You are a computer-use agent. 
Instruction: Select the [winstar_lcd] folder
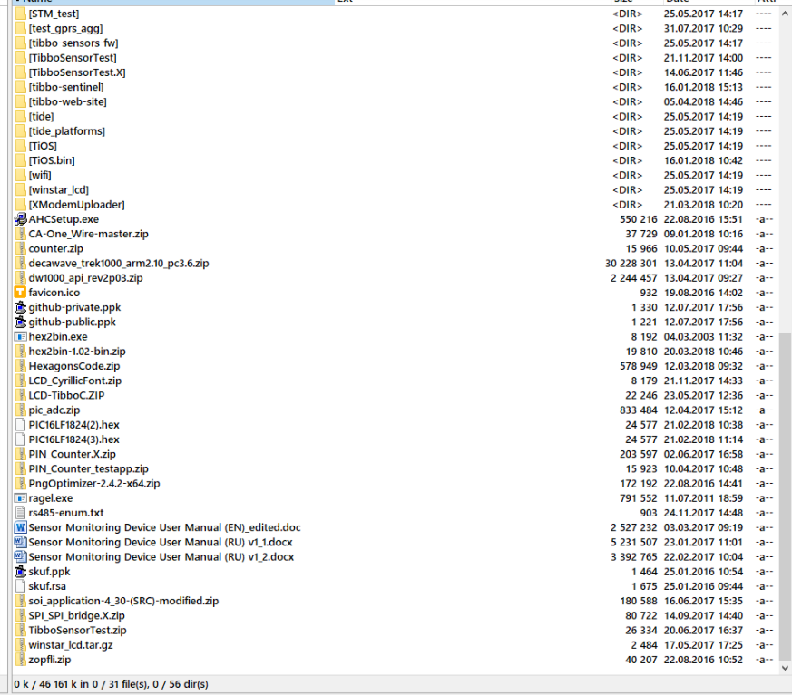pos(59,190)
